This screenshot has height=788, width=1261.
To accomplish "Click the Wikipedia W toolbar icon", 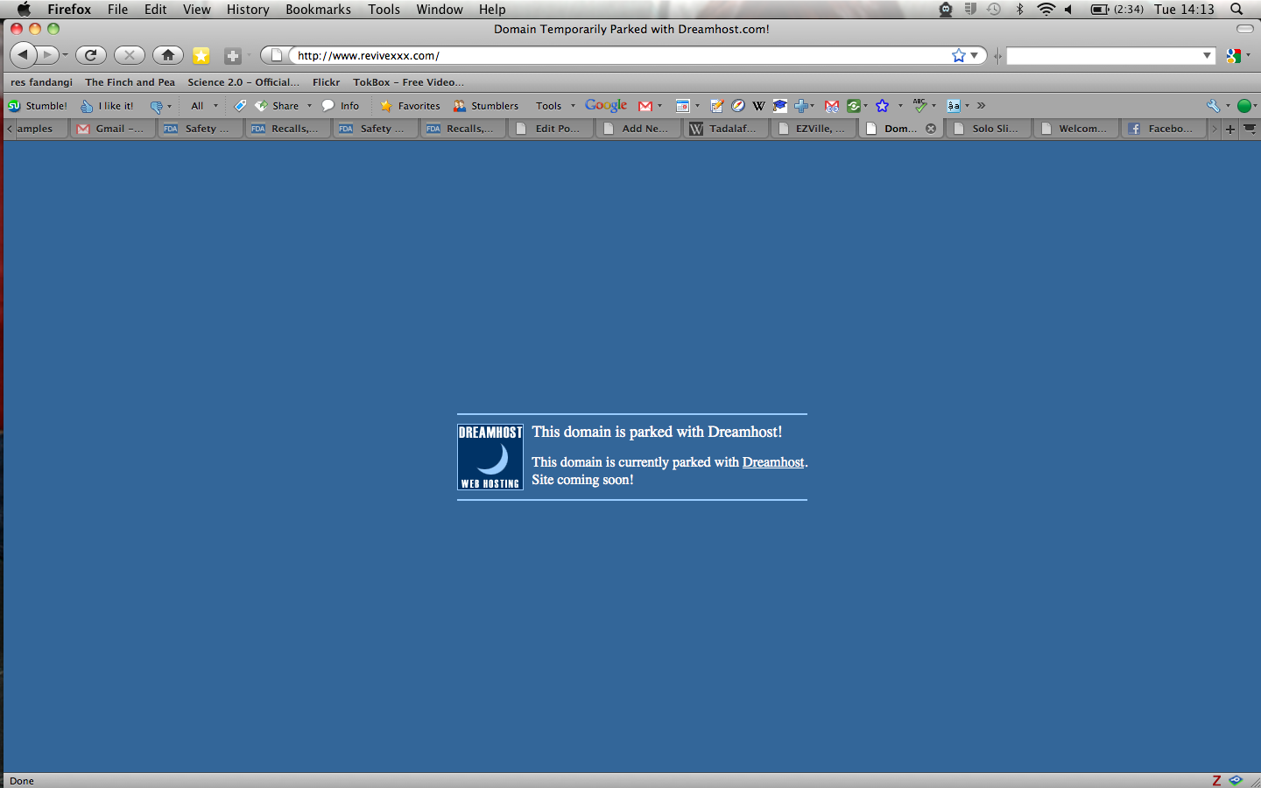I will (x=758, y=106).
